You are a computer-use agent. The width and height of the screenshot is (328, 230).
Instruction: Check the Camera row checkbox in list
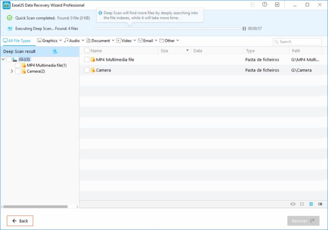click(x=87, y=70)
